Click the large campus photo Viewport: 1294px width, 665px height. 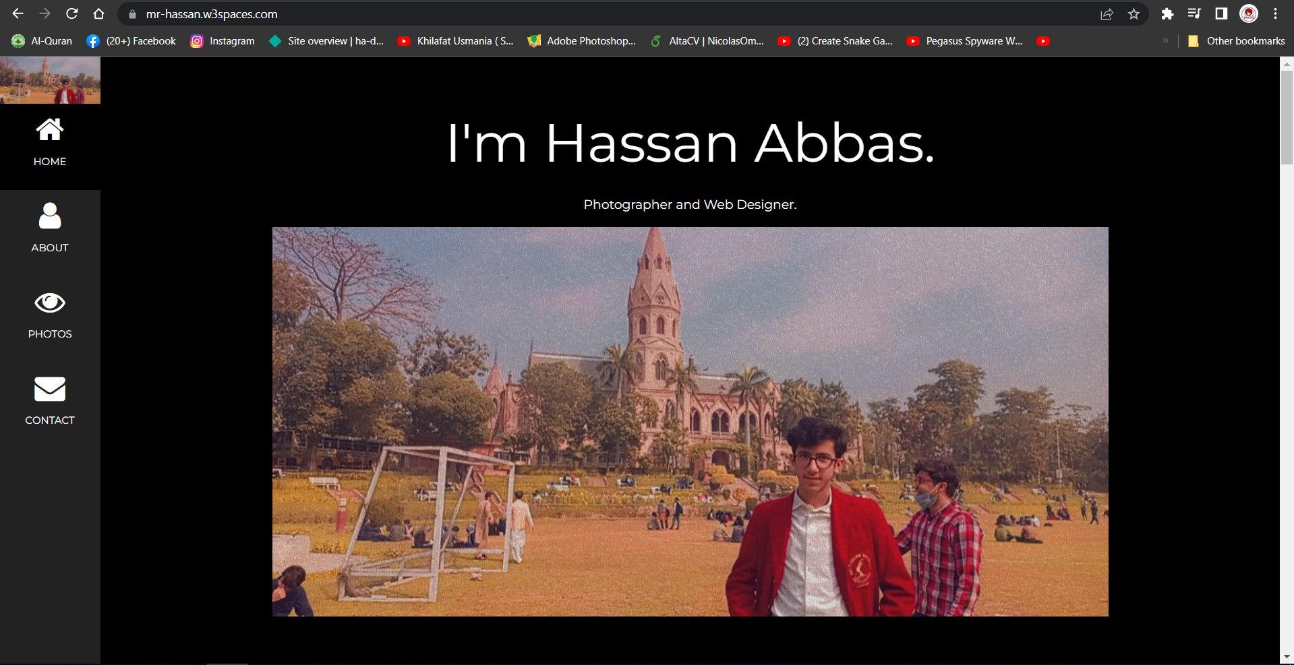(690, 422)
